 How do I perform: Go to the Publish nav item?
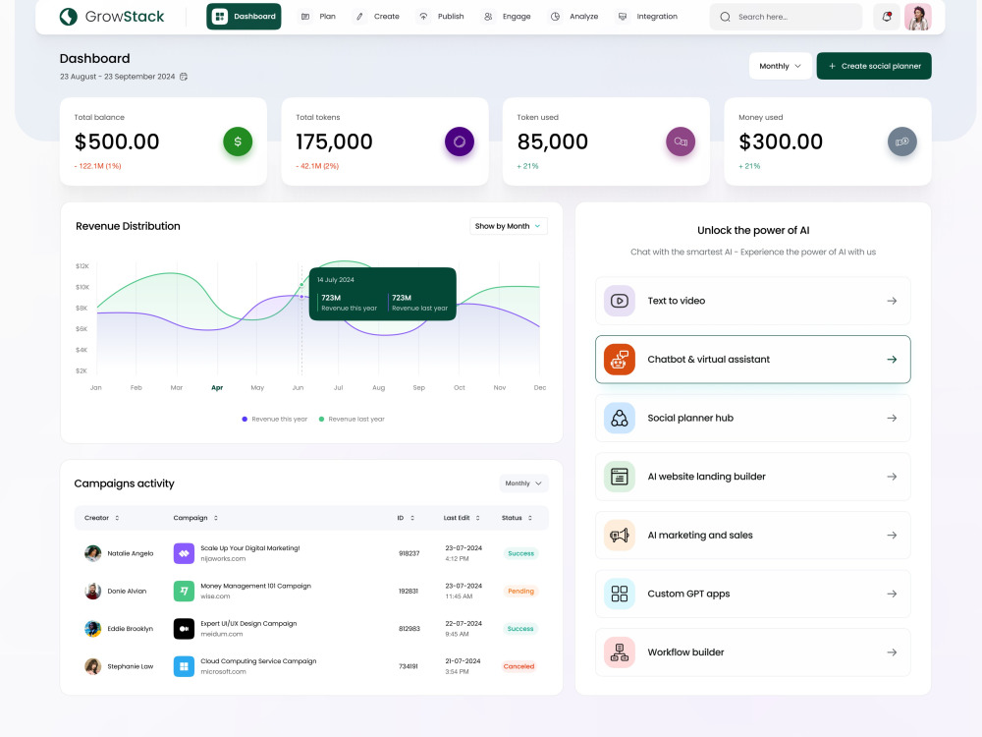(x=442, y=17)
